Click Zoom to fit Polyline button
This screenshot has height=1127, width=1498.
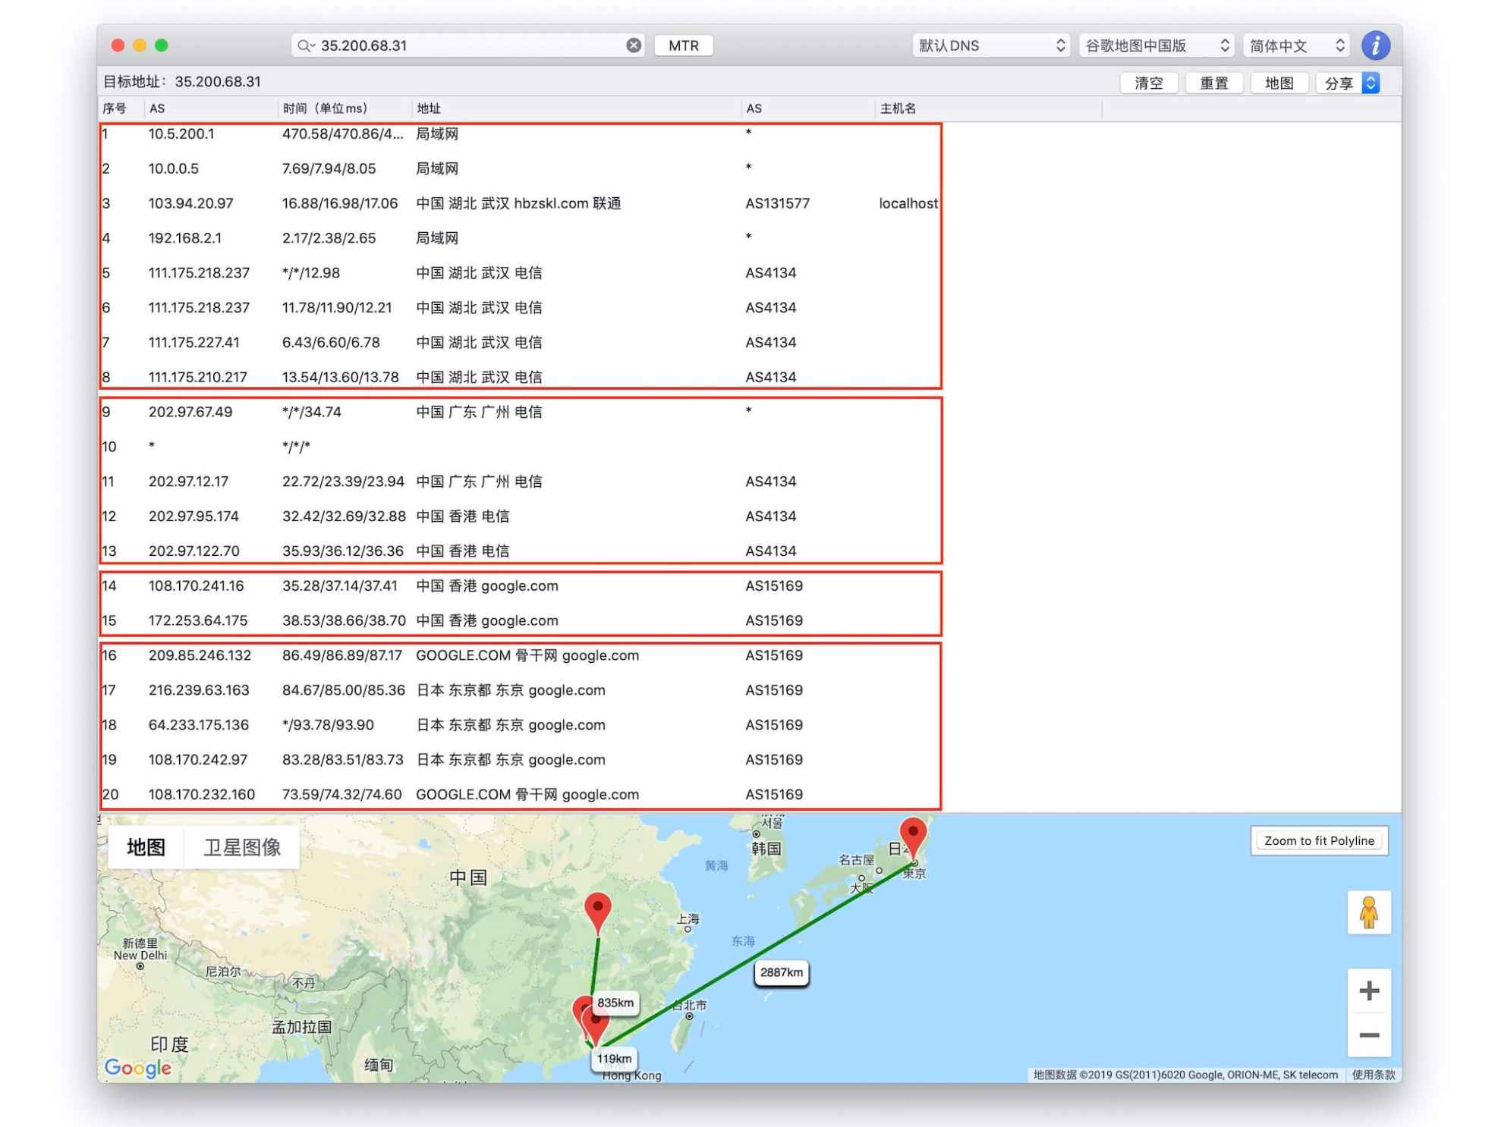[1318, 840]
